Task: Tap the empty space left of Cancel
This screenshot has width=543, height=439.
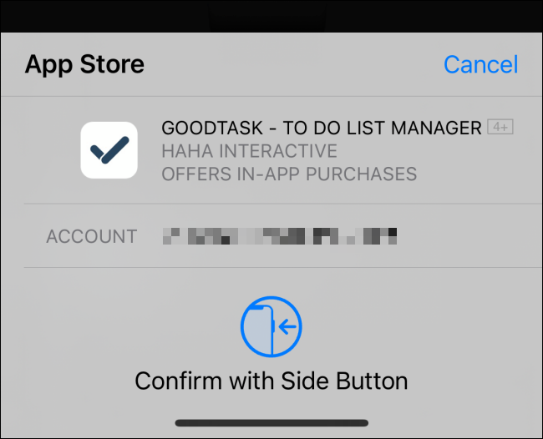Action: pyautogui.click(x=292, y=64)
